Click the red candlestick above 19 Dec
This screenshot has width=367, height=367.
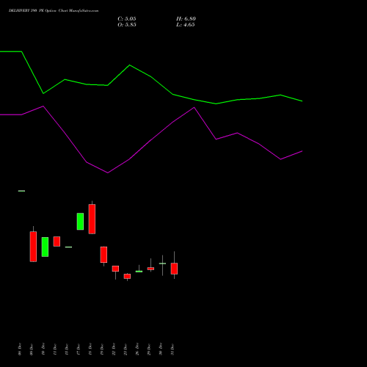(x=103, y=255)
